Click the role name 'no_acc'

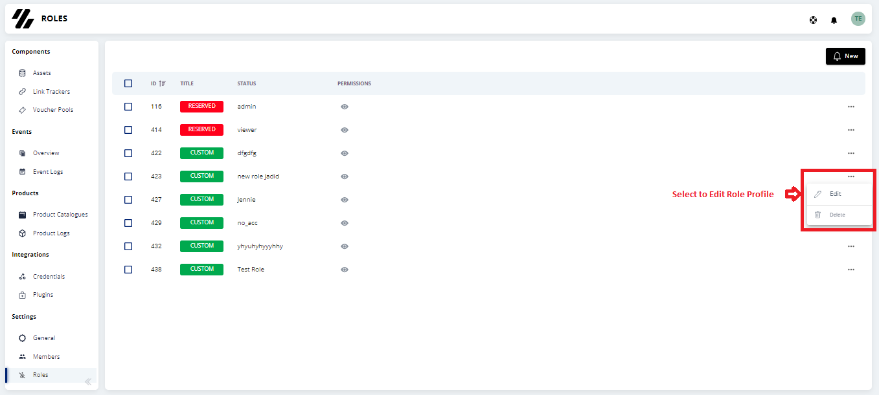click(247, 223)
